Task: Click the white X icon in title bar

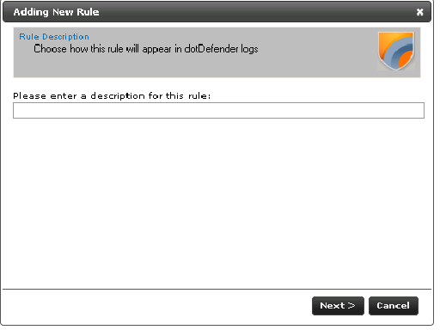Action: 419,12
